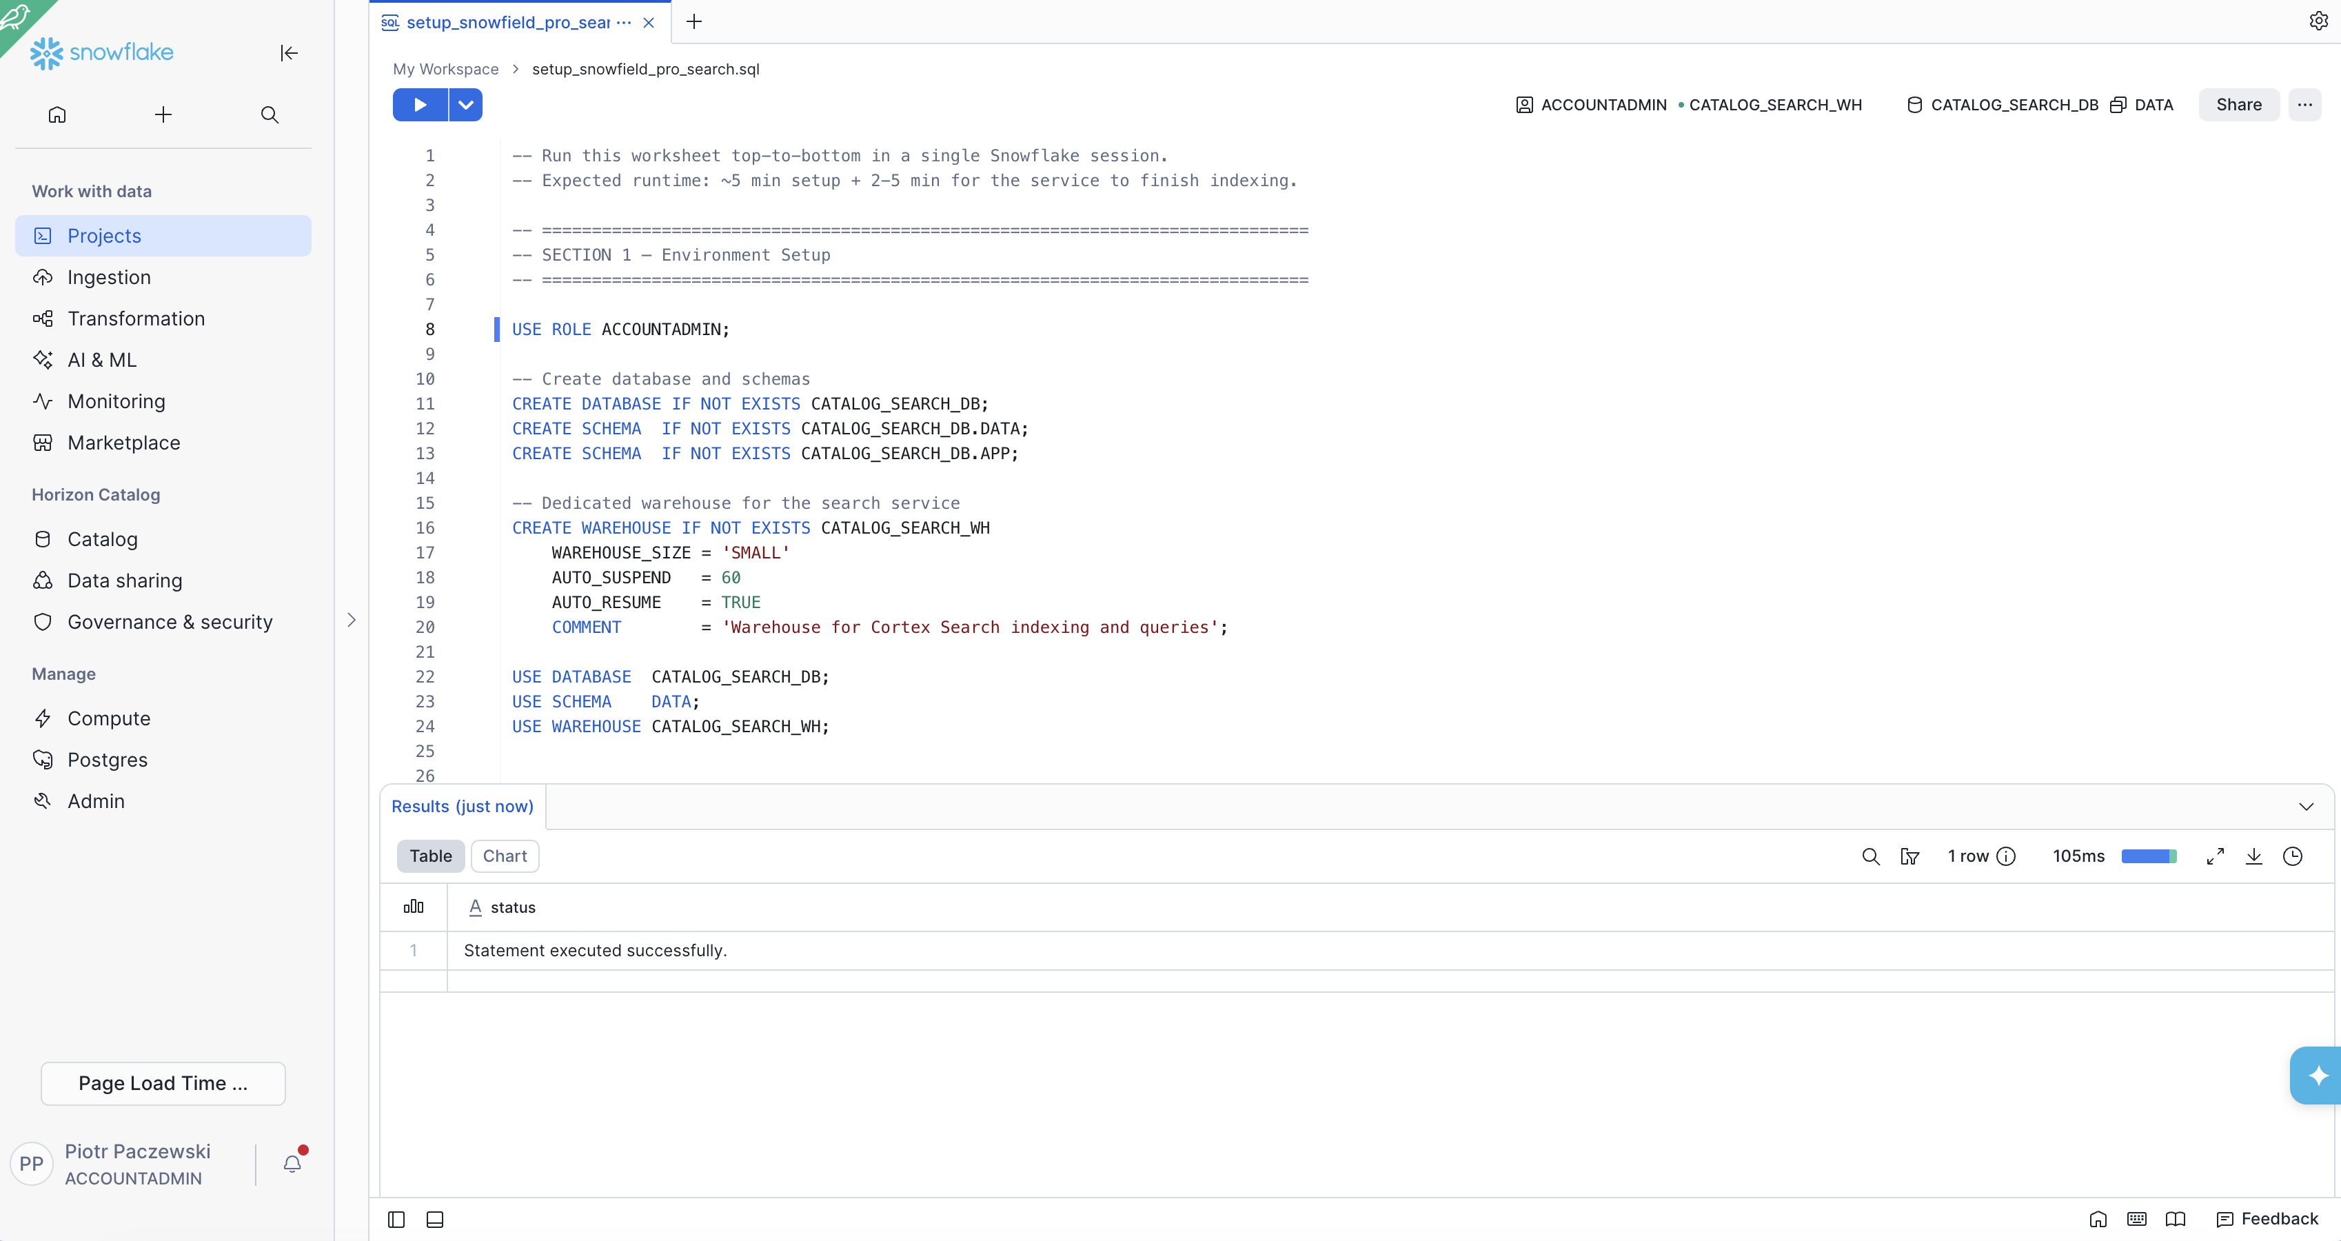Viewport: 2341px width, 1241px height.
Task: Open Admin page
Action: (163, 801)
